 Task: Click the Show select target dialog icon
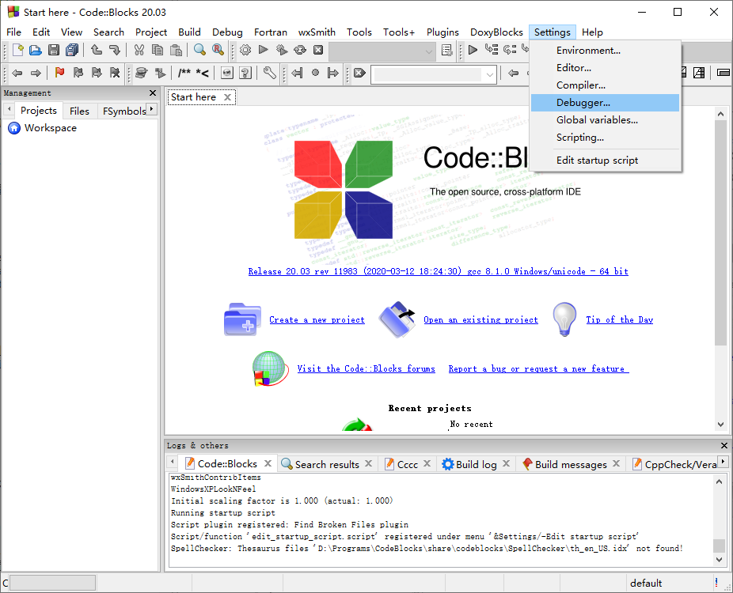pyautogui.click(x=447, y=50)
